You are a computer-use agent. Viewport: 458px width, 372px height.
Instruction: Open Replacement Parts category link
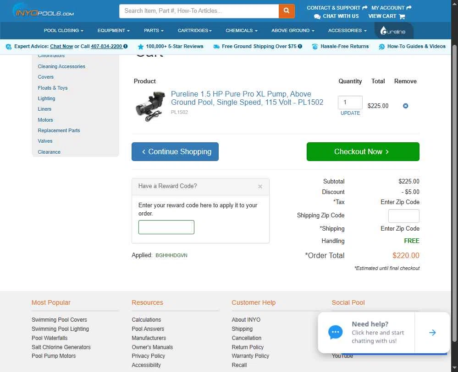click(x=59, y=130)
